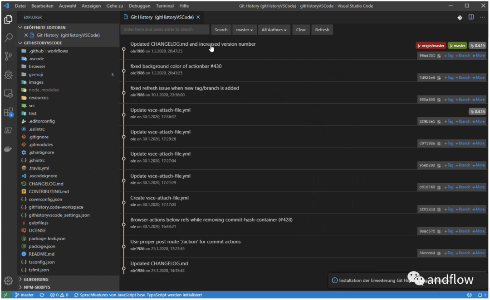Open Source Control view in activity bar

point(9,56)
